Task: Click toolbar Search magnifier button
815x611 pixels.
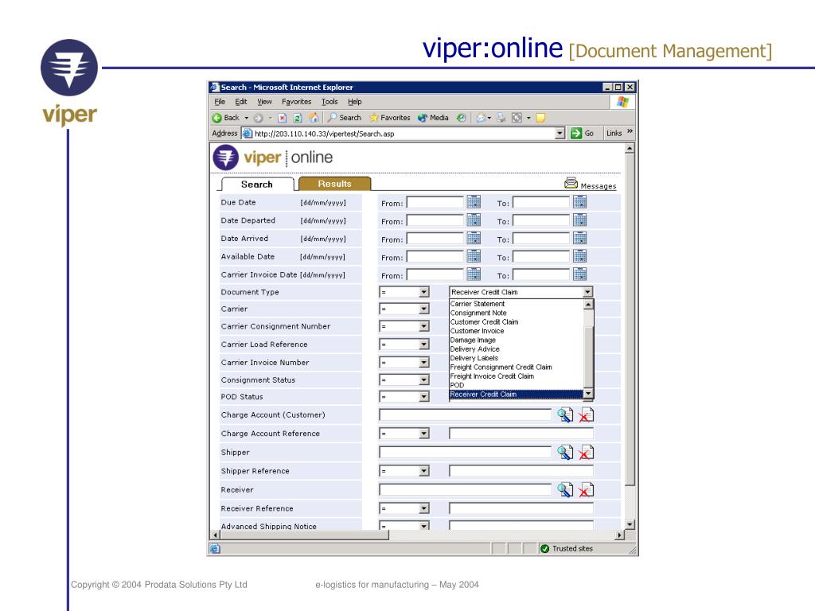Action: pyautogui.click(x=344, y=118)
